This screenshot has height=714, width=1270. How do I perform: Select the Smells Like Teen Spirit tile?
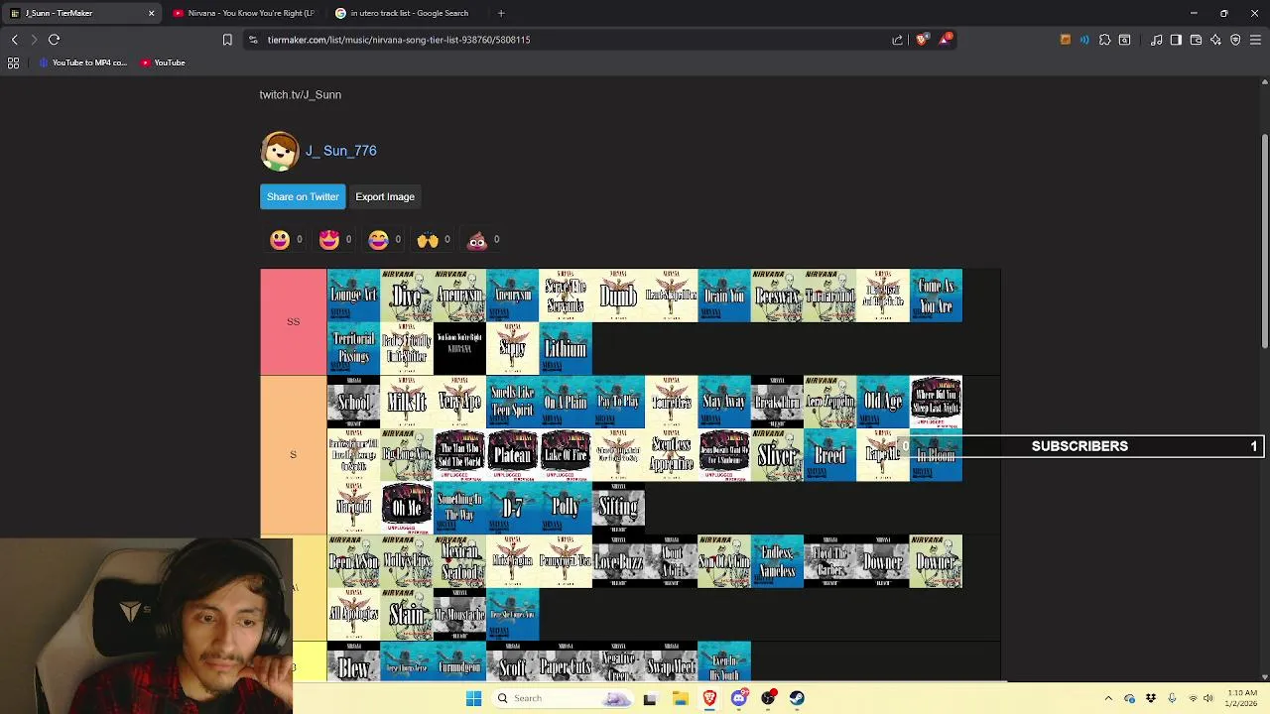click(512, 402)
